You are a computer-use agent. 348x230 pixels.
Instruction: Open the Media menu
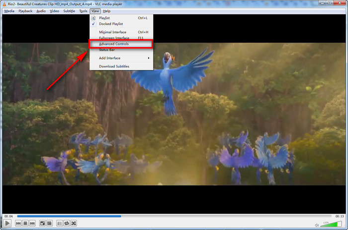[x=9, y=11]
